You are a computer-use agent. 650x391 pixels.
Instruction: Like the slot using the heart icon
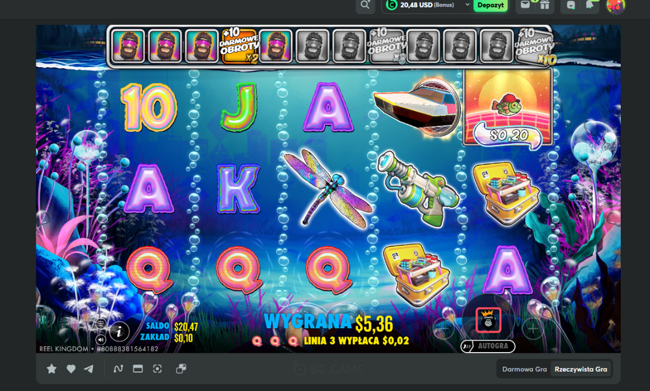pos(71,369)
